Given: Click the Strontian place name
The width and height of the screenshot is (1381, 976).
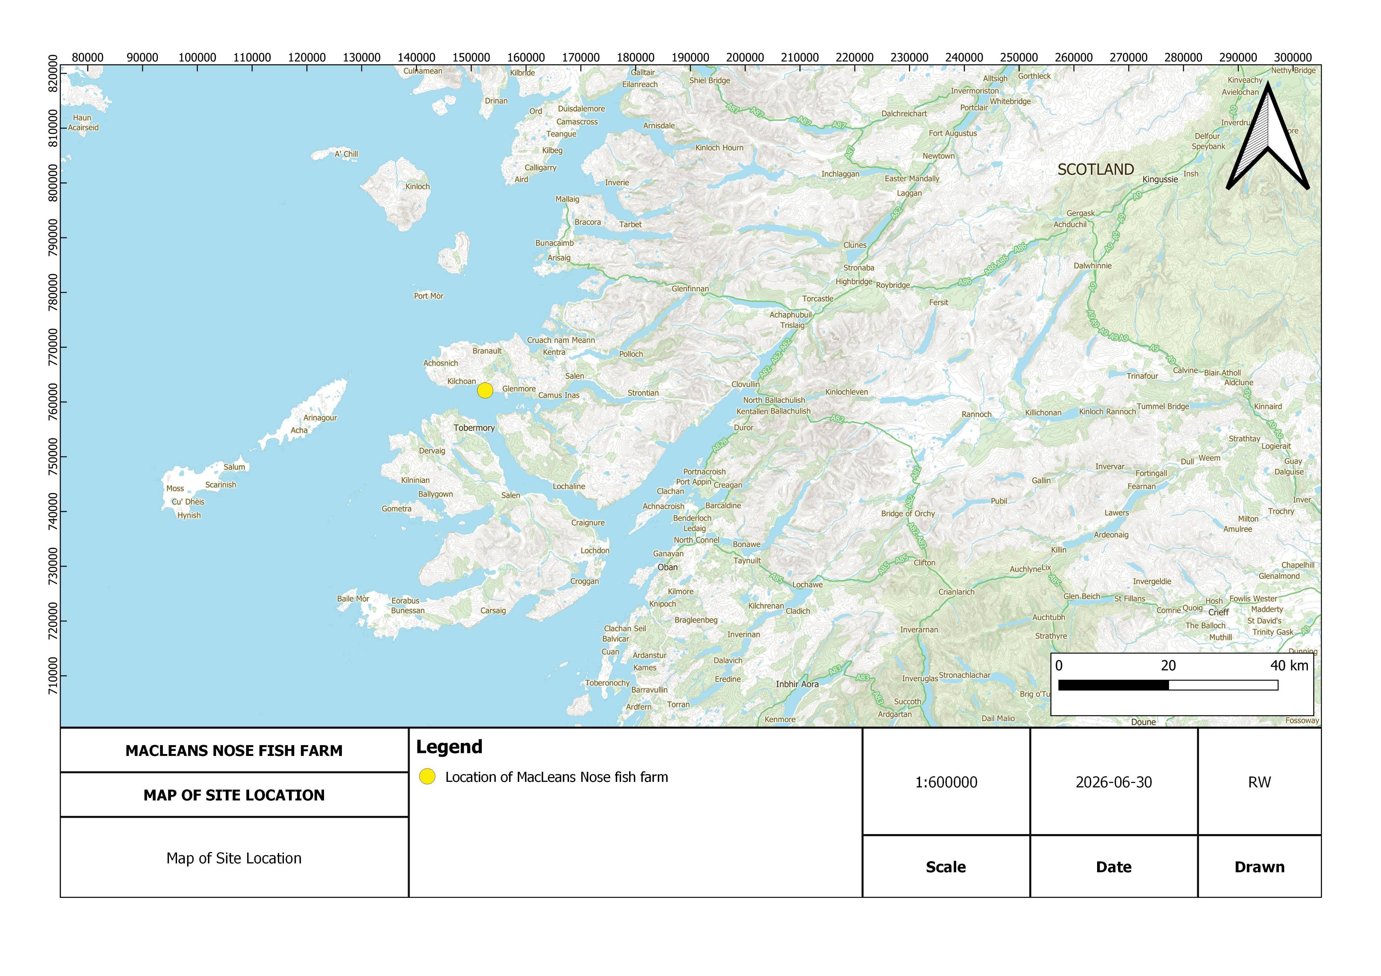Looking at the screenshot, I should 643,393.
